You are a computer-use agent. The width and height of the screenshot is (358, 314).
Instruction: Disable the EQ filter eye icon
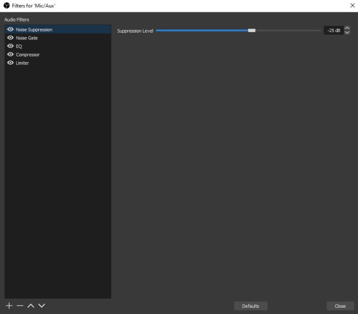coord(10,46)
